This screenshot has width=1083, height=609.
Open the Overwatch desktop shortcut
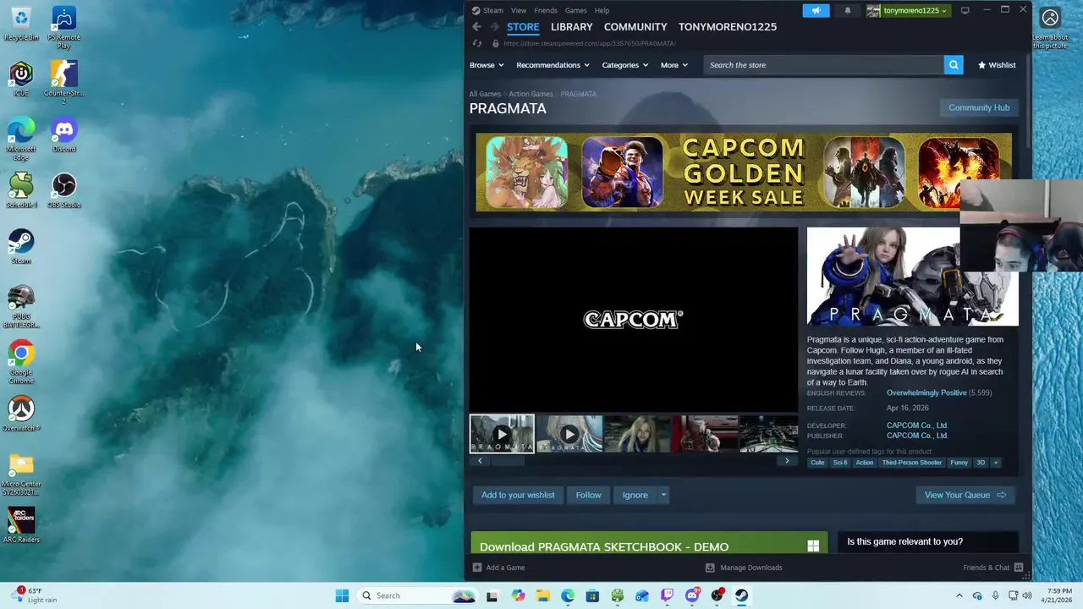(21, 414)
